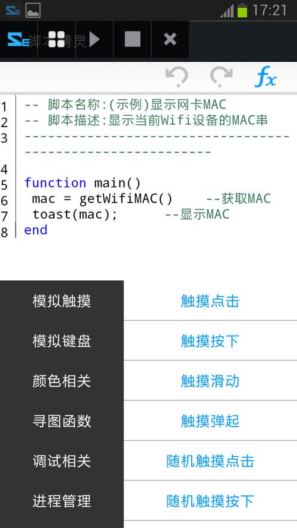Redo the last edit
Screen dimensions: 297x528
click(221, 77)
